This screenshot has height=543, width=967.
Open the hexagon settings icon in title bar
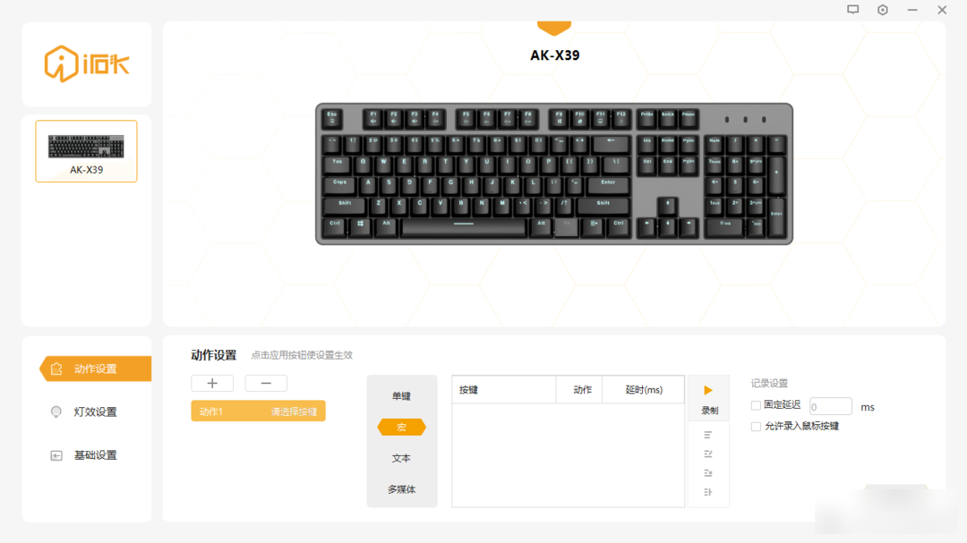(883, 10)
